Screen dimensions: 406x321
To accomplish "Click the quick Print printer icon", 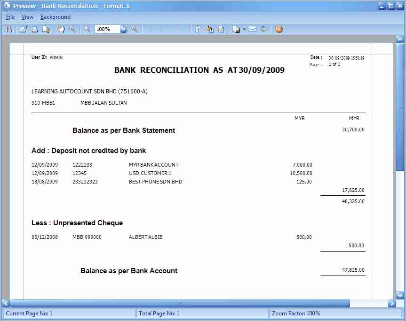I will (x=35, y=30).
